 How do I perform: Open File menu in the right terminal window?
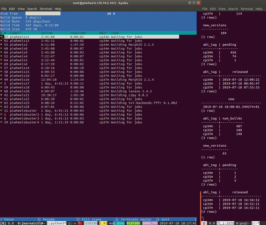pyautogui.click(x=205, y=9)
